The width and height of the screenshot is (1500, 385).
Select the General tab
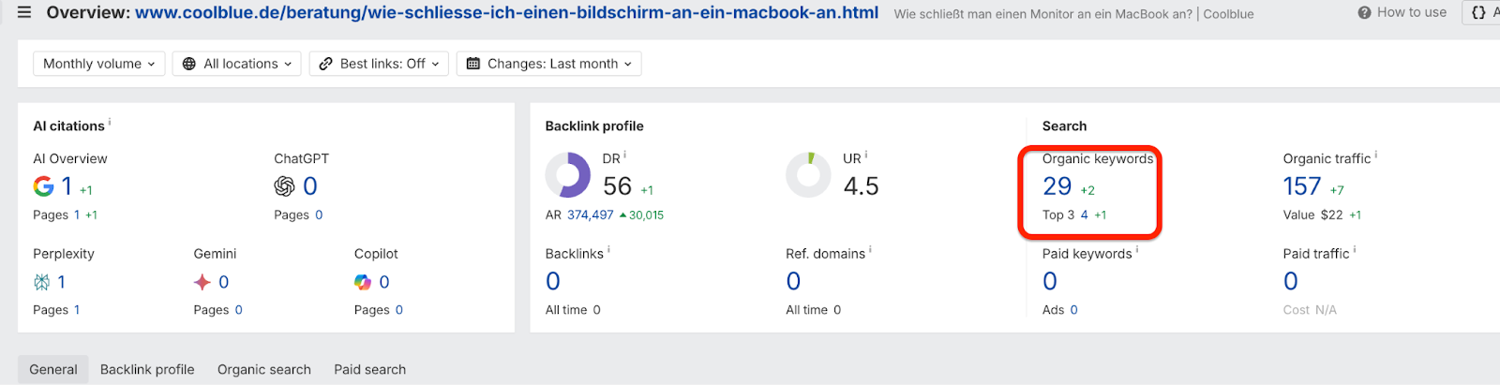tap(53, 369)
